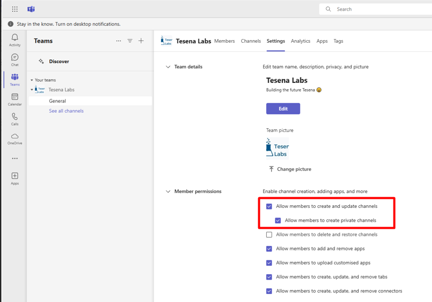Uncheck Allow members to create private channels

pos(278,220)
